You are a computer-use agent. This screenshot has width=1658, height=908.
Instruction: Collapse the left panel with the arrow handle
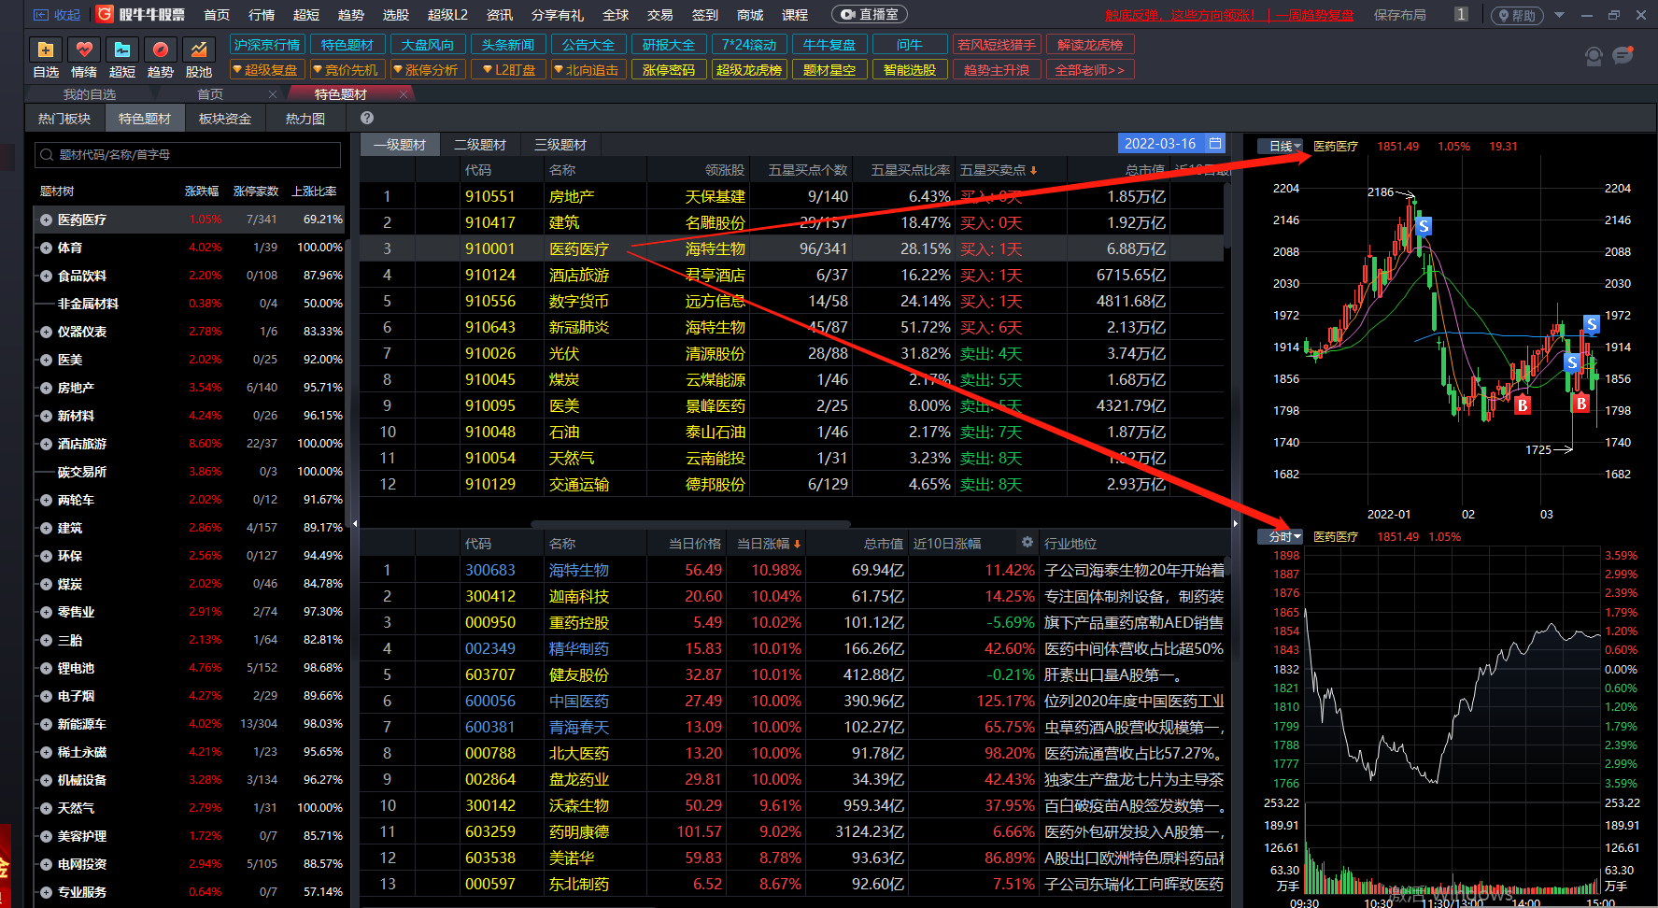354,523
